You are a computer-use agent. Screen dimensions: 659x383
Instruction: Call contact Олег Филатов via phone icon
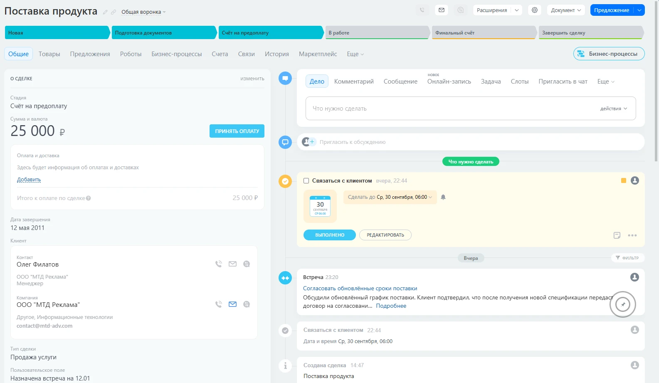pyautogui.click(x=219, y=264)
